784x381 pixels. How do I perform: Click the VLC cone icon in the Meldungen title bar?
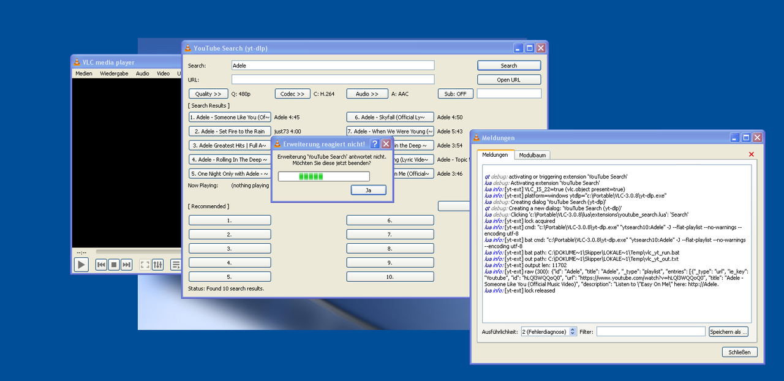coord(477,138)
